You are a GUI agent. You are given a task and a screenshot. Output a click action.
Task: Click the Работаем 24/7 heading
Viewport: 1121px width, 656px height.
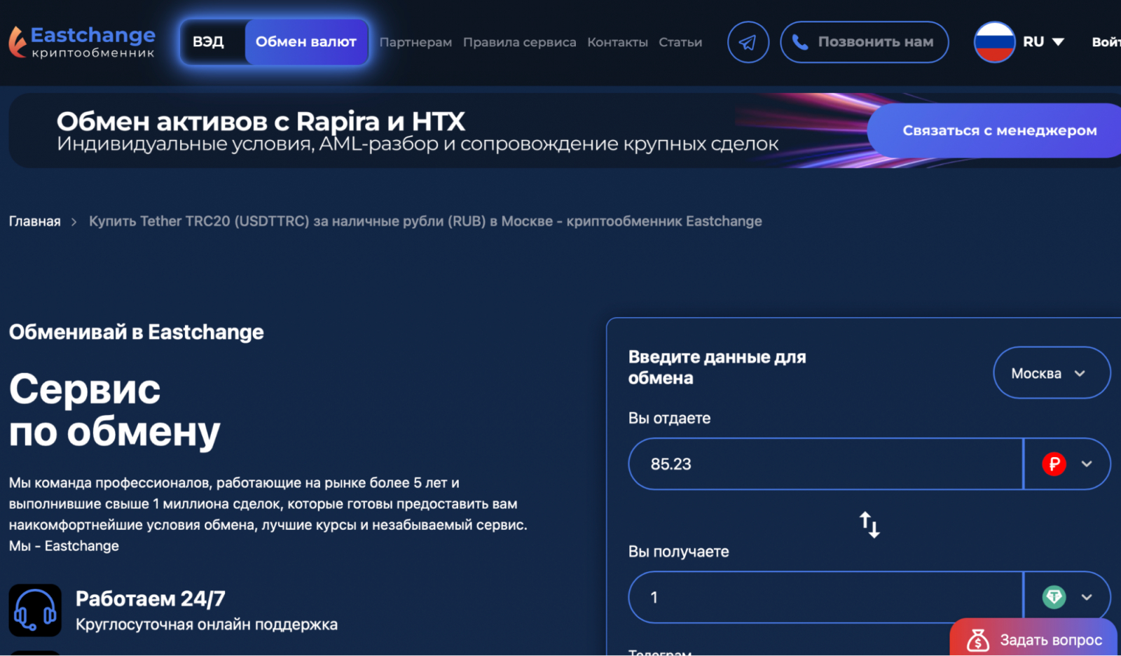tap(151, 599)
